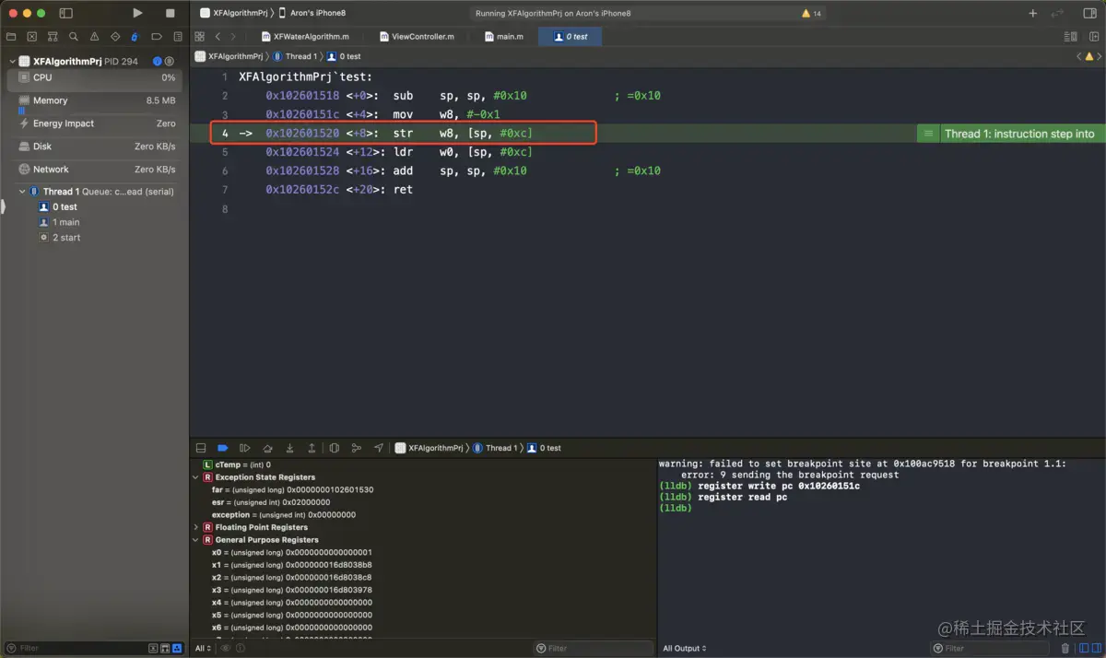Toggle breakpoints activation in debug bar

(x=222, y=448)
